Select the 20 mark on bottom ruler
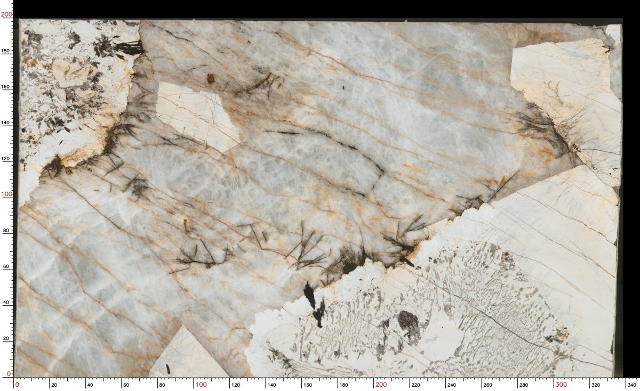Viewport: 640px width, 391px height. coord(54,385)
